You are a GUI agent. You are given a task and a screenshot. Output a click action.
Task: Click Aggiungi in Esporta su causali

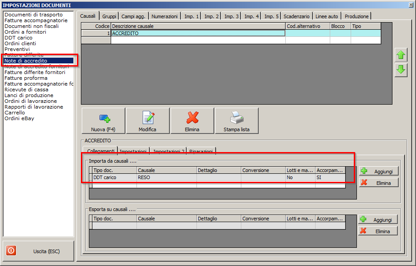click(378, 219)
